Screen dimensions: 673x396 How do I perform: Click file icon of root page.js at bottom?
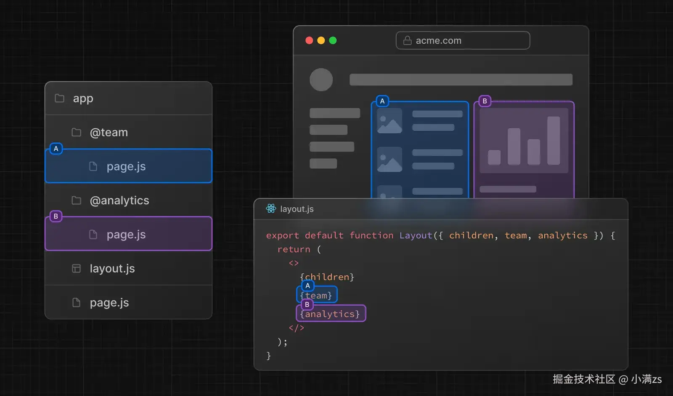[x=76, y=303]
